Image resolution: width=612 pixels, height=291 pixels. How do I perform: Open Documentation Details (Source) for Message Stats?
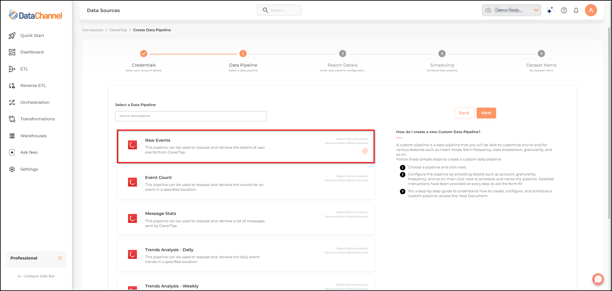click(x=346, y=216)
